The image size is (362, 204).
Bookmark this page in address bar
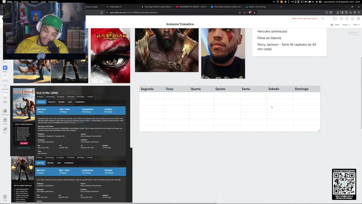[101, 12]
